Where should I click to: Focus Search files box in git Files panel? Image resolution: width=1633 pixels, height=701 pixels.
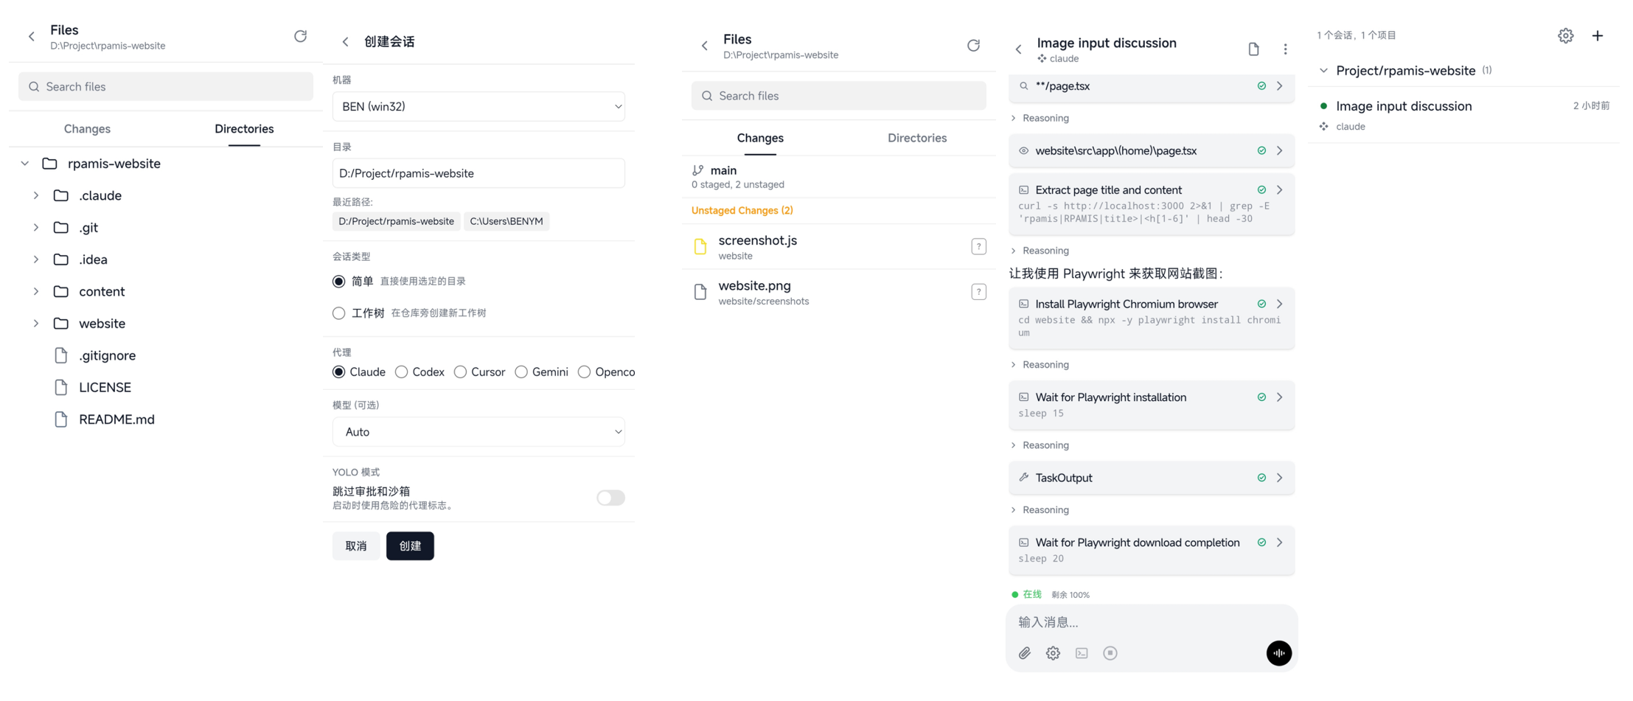click(x=839, y=96)
